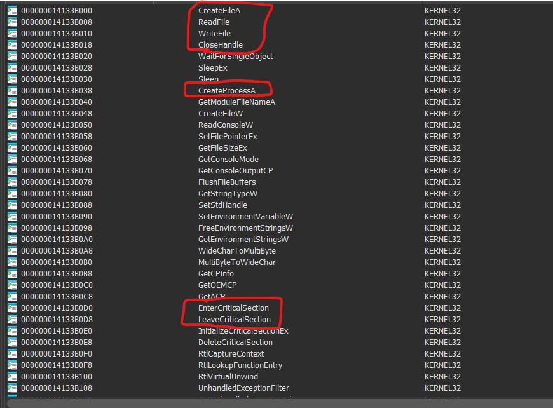Click the GetModuleFileNameA import entry
Viewport: 553px width, 408px height.
236,102
